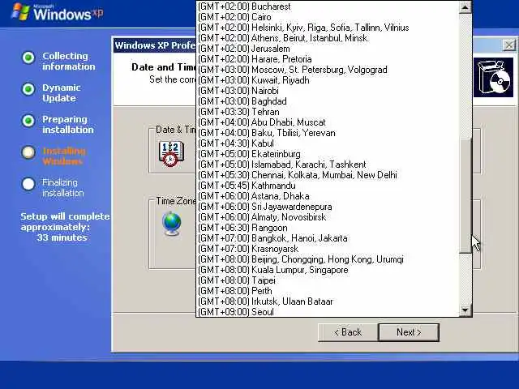Image resolution: width=519 pixels, height=389 pixels.
Task: Select Athens, Beirut, Istanbul, Minsk entry
Action: [328, 38]
